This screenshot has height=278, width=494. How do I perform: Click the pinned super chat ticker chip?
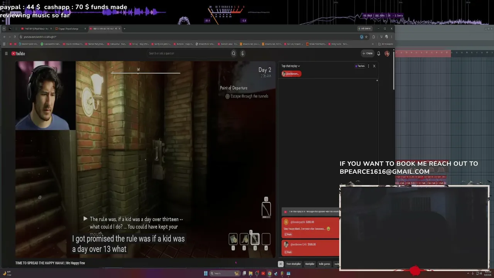(x=291, y=74)
